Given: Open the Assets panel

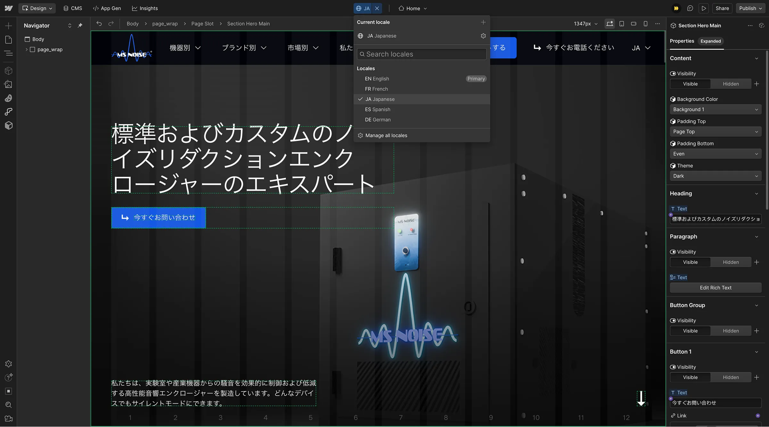Looking at the screenshot, I should pyautogui.click(x=9, y=84).
